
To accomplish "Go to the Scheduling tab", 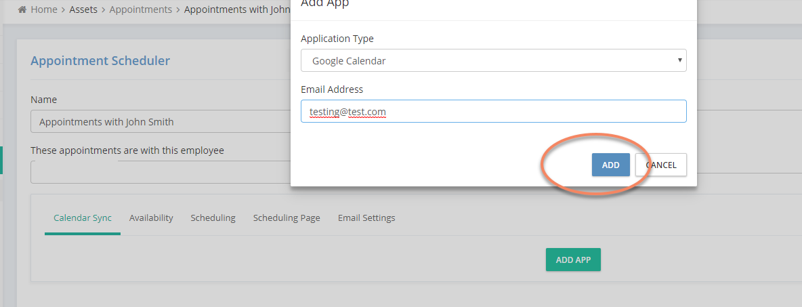I will pos(213,218).
